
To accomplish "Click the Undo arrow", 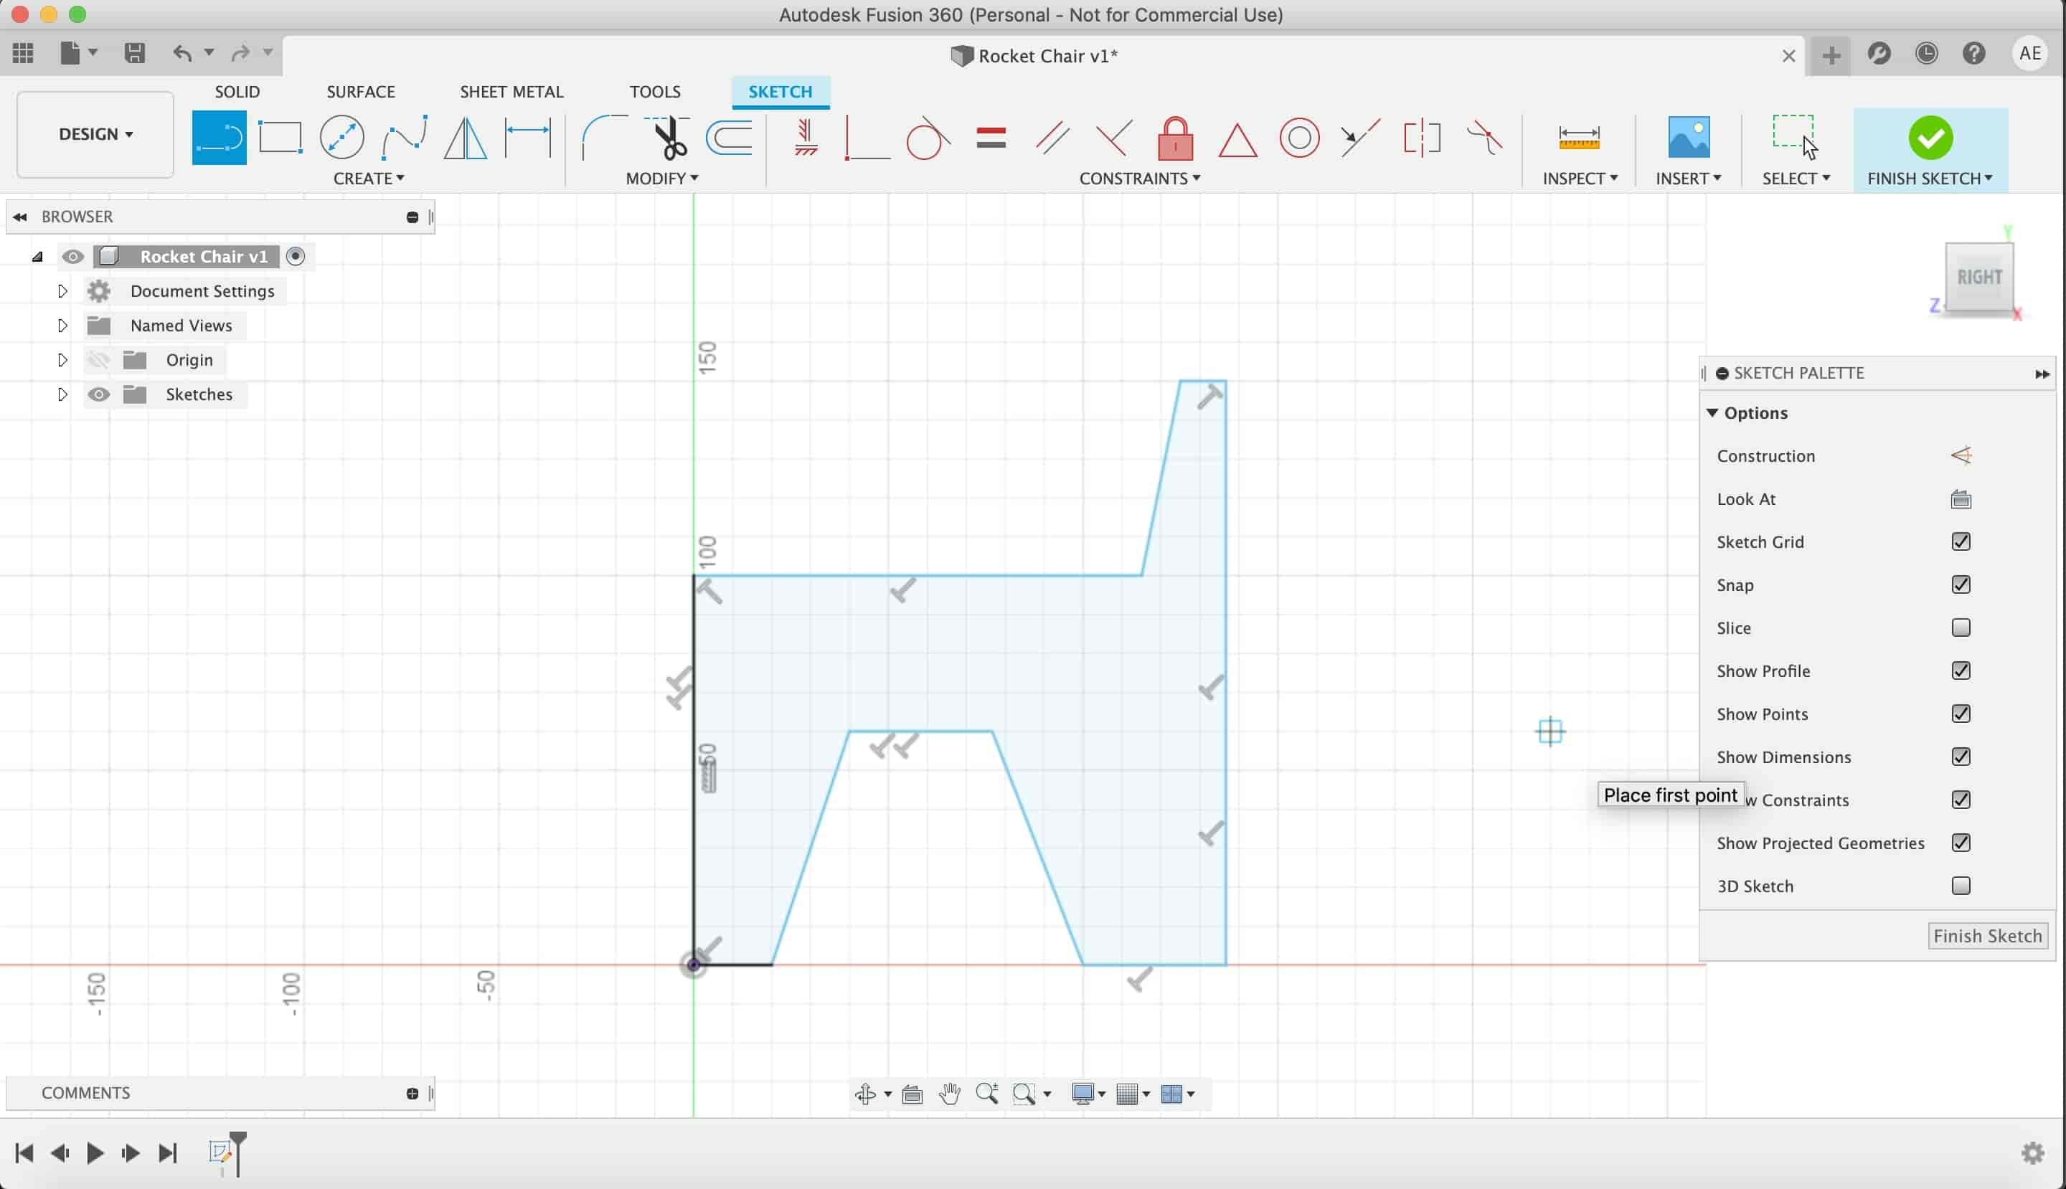I will [x=182, y=53].
